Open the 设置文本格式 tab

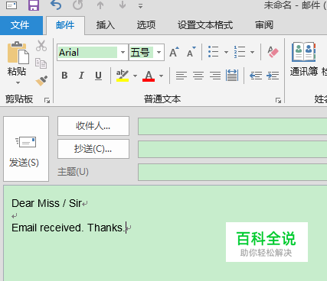tap(205, 25)
